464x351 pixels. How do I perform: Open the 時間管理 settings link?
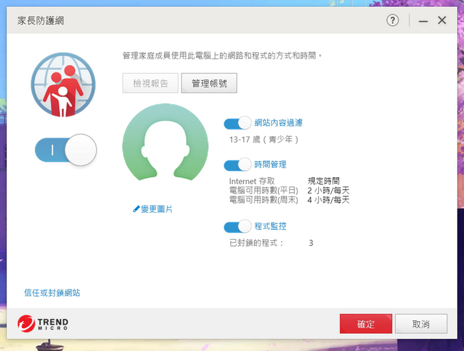coord(270,165)
